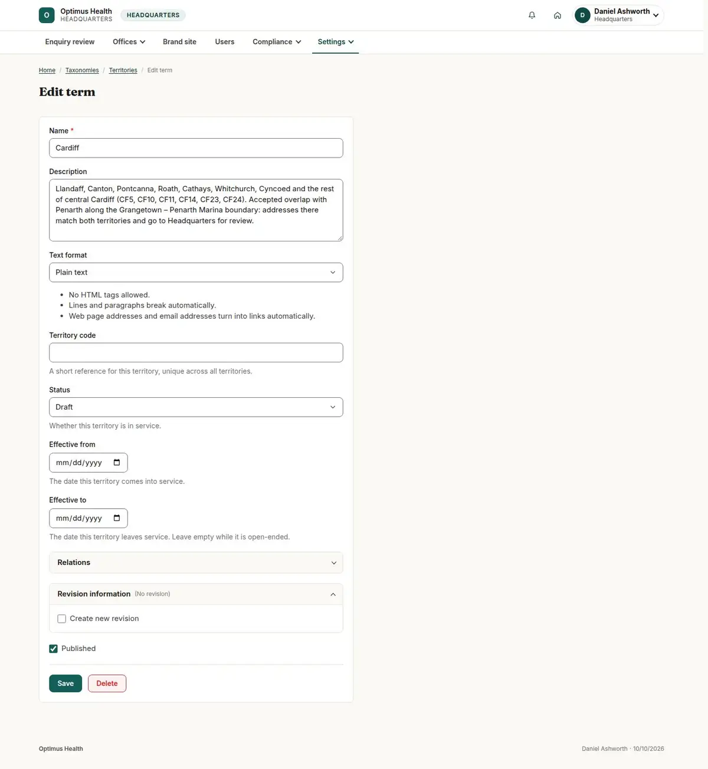Click the Optimus Health logo badge
The width and height of the screenshot is (708, 769).
coord(47,15)
